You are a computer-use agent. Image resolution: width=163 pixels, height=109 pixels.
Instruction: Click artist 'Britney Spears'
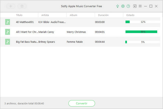click(x=47, y=42)
